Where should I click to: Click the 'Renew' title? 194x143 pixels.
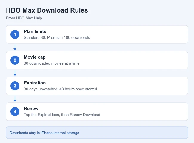tap(31, 109)
